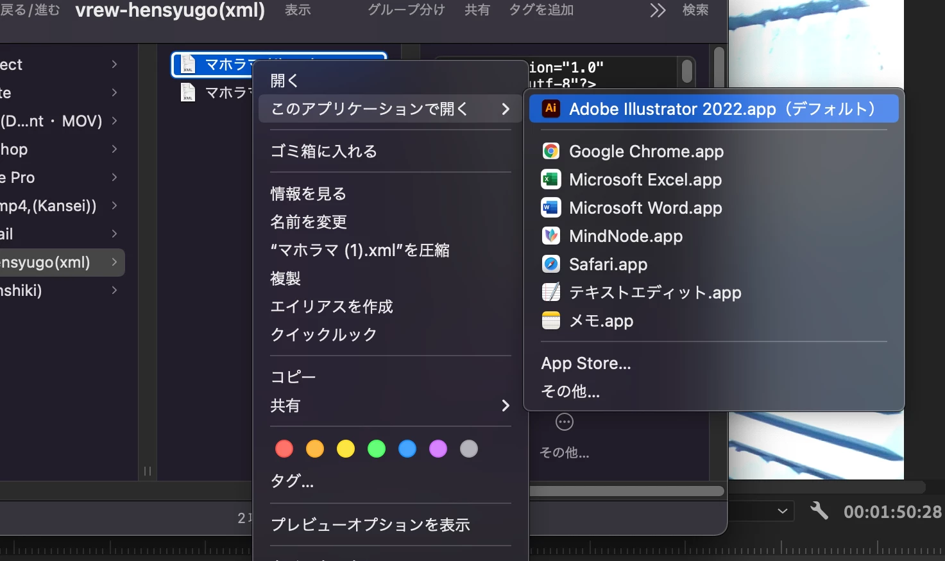
Task: Click Finder toolbar overflow chevrons
Action: click(x=658, y=10)
